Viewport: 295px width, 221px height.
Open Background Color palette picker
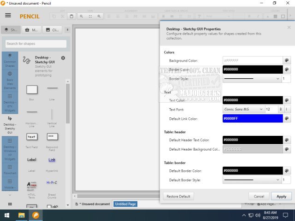(x=287, y=60)
